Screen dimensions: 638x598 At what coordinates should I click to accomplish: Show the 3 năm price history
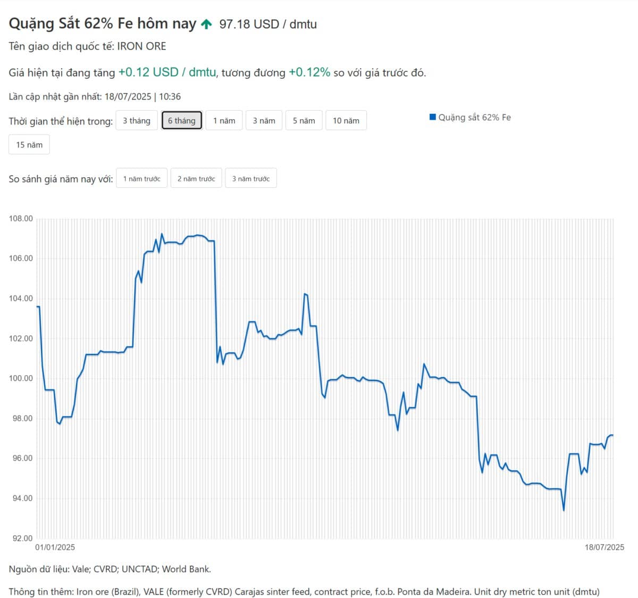pos(264,121)
